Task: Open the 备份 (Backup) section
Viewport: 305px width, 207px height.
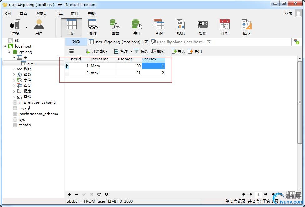Action: tap(203, 28)
